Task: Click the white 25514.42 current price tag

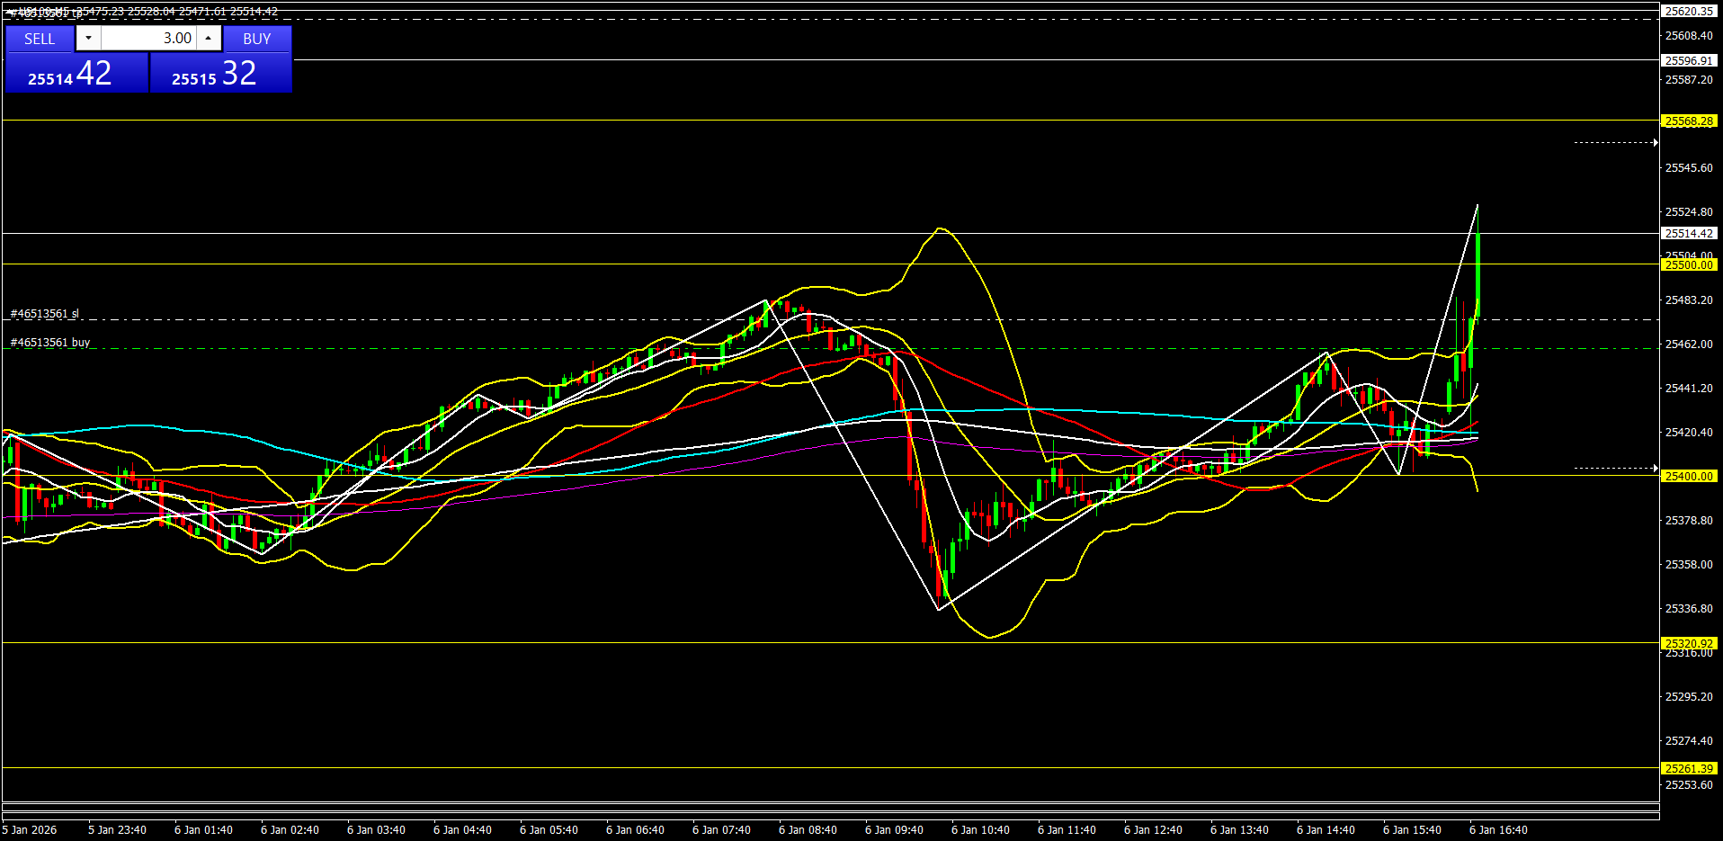Action: click(1688, 233)
